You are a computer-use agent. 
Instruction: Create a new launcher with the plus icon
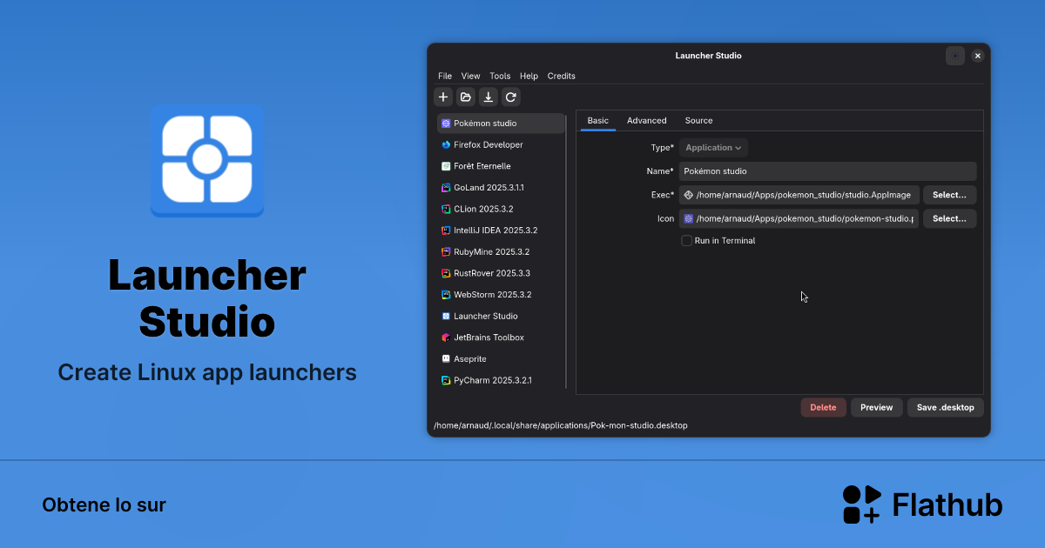443,97
